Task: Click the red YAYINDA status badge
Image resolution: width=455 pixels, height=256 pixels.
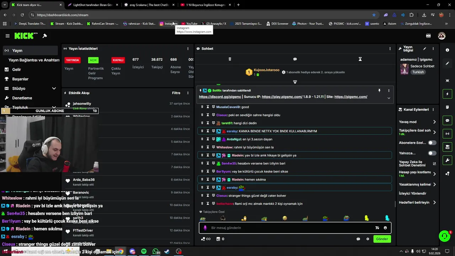Action: tap(73, 60)
